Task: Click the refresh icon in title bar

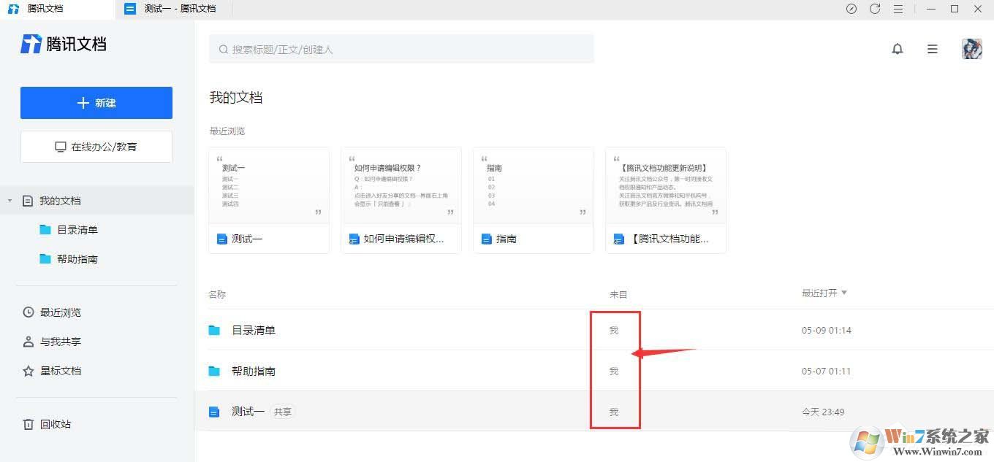Action: 876,9
